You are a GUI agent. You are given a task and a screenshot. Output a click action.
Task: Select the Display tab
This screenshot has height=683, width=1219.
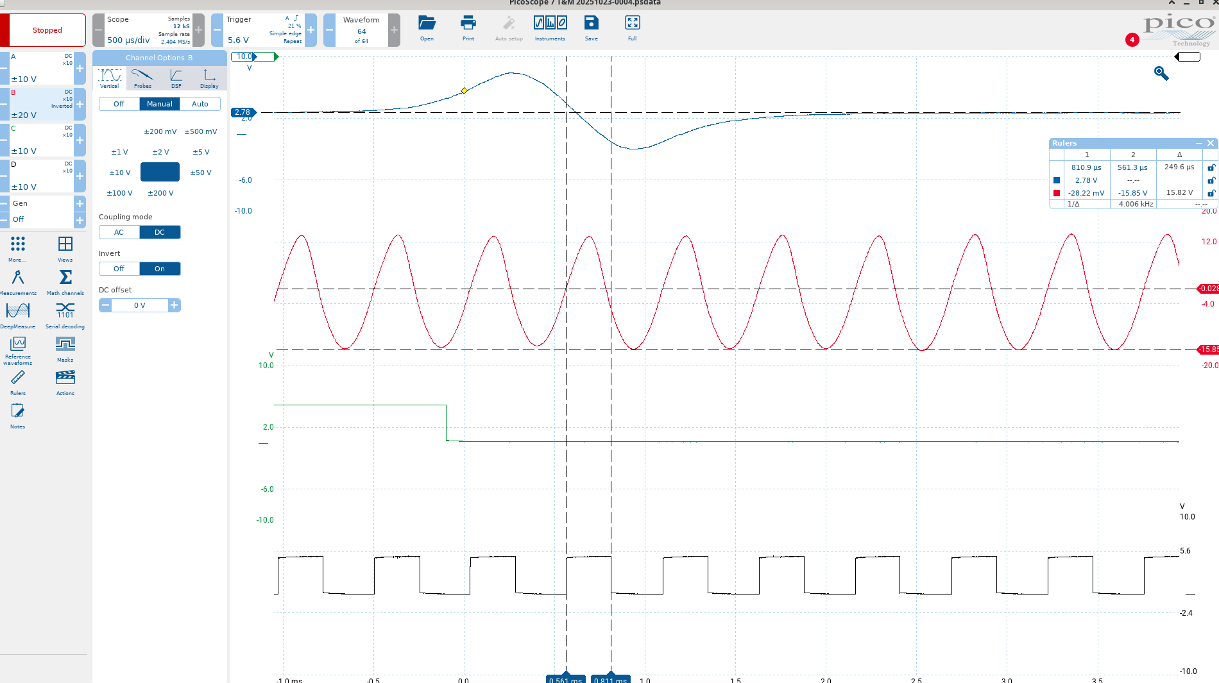[x=209, y=78]
